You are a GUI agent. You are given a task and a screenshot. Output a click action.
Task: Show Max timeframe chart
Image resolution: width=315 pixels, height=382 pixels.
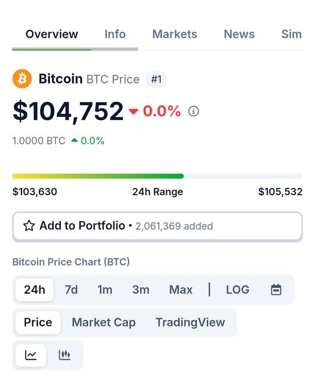pos(181,290)
